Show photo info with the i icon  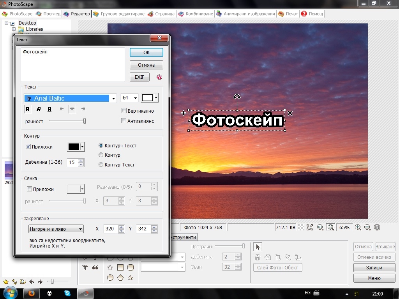pos(377,227)
